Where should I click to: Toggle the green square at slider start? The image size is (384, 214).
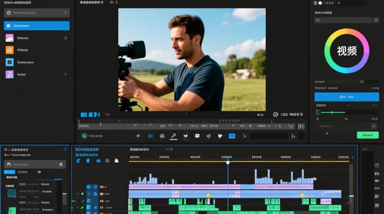(318, 112)
